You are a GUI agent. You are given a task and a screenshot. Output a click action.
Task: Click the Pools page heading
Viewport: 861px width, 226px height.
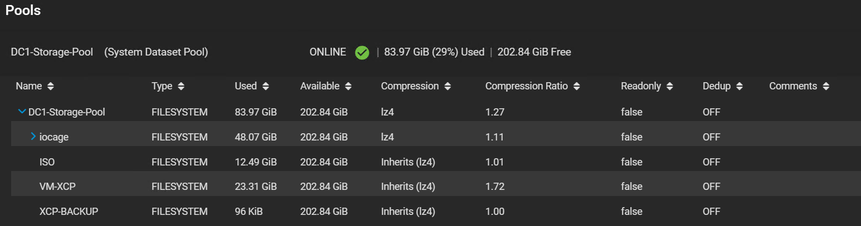tap(23, 11)
